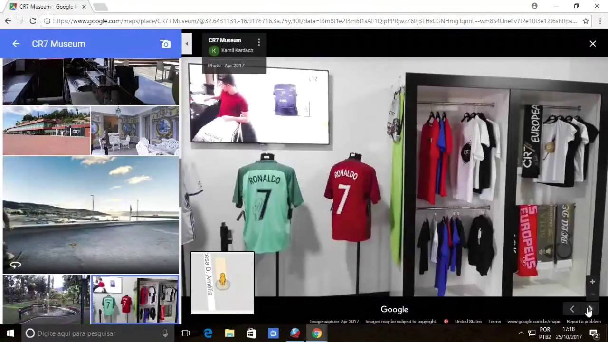The height and width of the screenshot is (342, 608).
Task: Open the Windows Start menu
Action: pyautogui.click(x=10, y=333)
